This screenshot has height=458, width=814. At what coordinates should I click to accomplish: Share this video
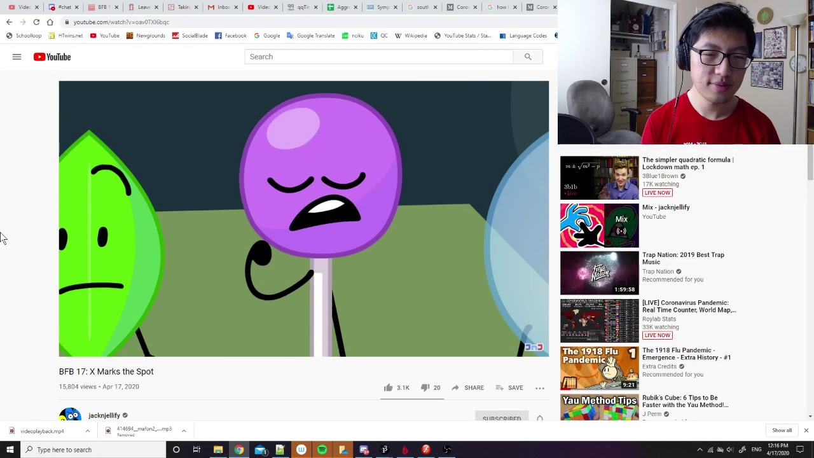pyautogui.click(x=467, y=387)
